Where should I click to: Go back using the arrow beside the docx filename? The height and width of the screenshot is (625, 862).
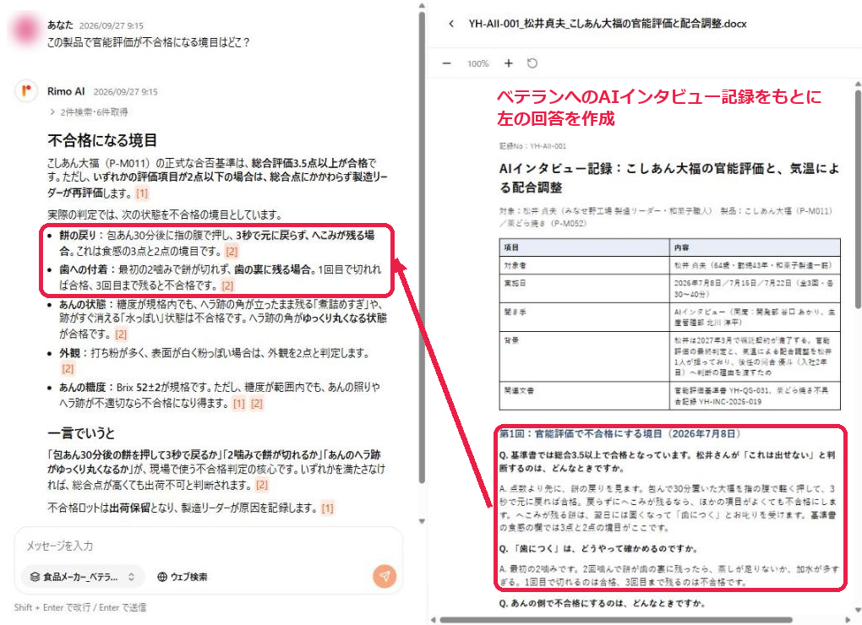click(x=451, y=24)
